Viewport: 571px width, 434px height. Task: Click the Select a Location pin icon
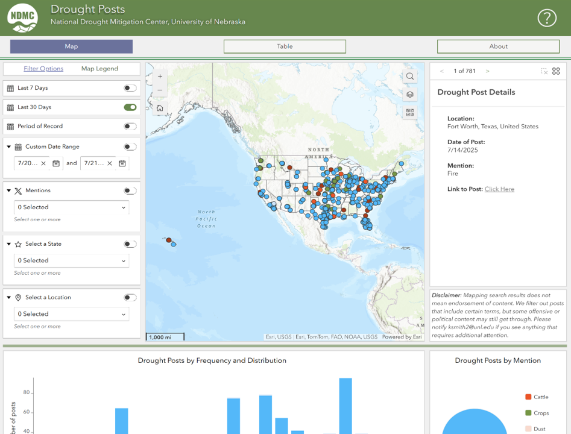click(x=18, y=297)
